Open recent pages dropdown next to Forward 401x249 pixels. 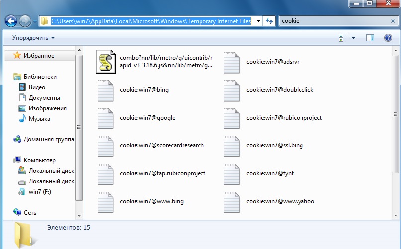click(35, 21)
